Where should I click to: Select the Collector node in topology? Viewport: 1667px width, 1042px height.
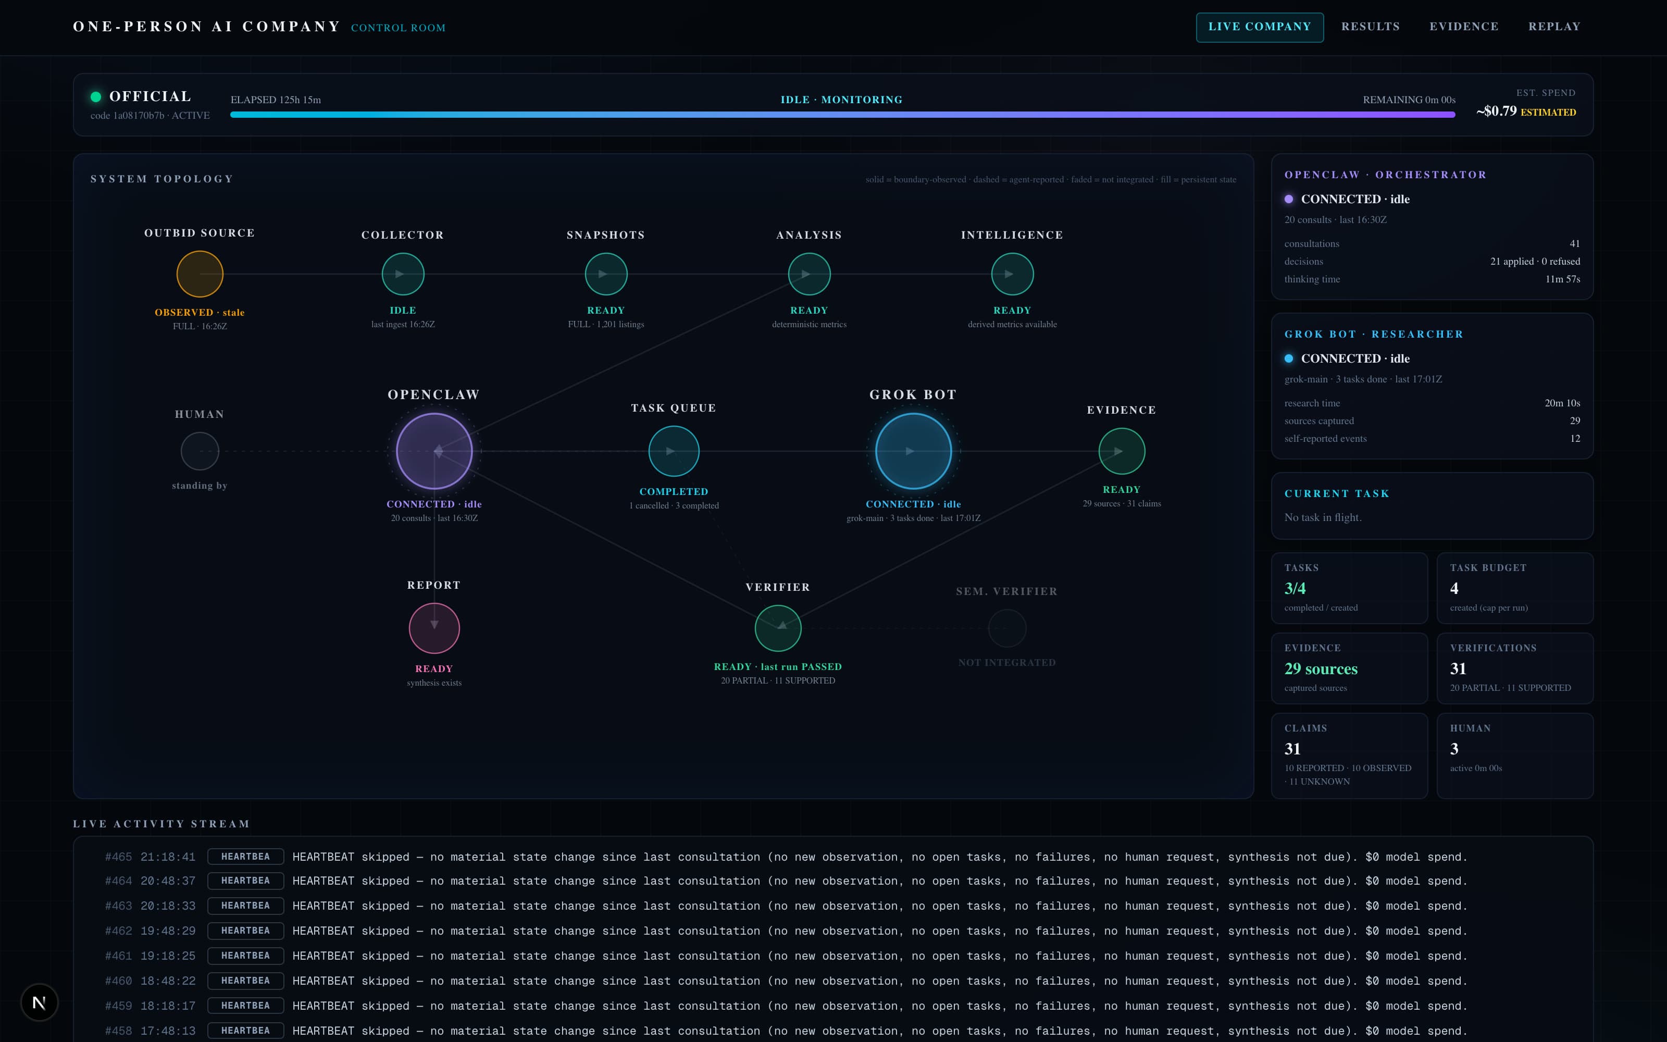[x=403, y=274]
